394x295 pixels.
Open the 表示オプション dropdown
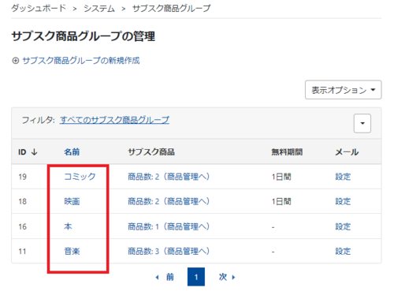tap(343, 90)
